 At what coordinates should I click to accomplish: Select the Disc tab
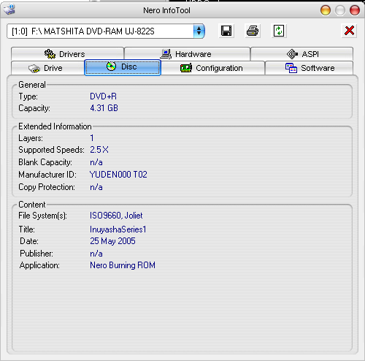point(123,67)
